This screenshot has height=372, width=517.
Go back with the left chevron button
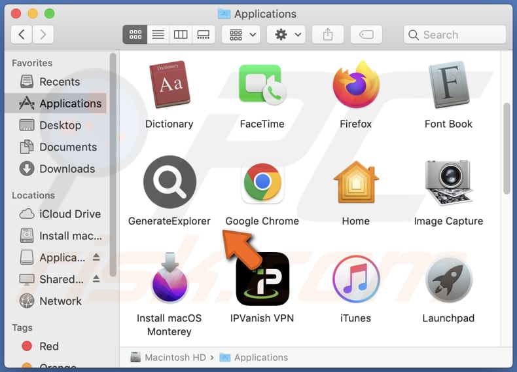click(x=22, y=34)
